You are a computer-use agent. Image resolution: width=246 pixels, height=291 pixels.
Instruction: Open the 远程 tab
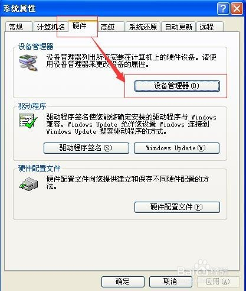coord(210,27)
